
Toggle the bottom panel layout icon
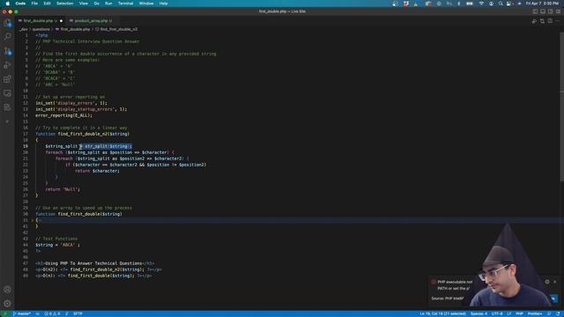(543, 11)
